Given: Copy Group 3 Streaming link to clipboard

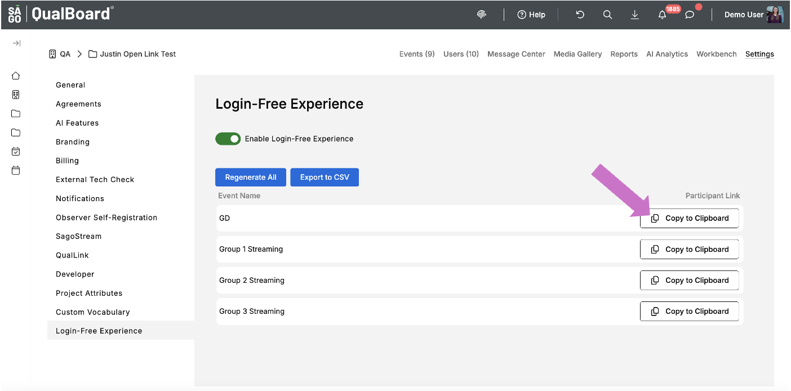Looking at the screenshot, I should pos(689,311).
